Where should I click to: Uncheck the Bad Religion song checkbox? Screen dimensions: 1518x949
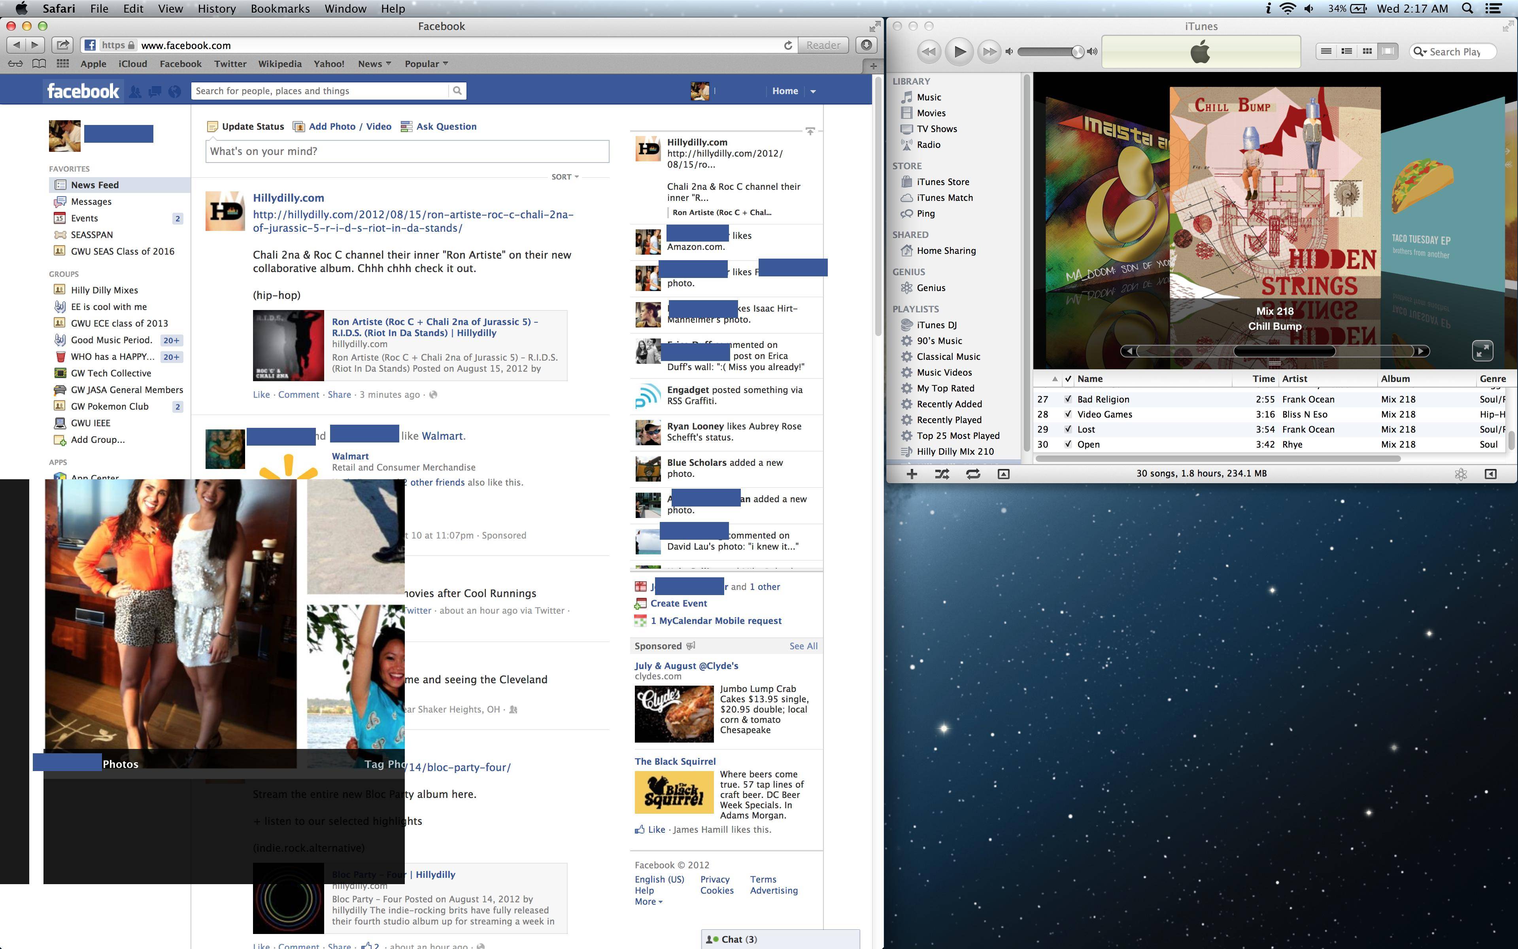[x=1068, y=399]
